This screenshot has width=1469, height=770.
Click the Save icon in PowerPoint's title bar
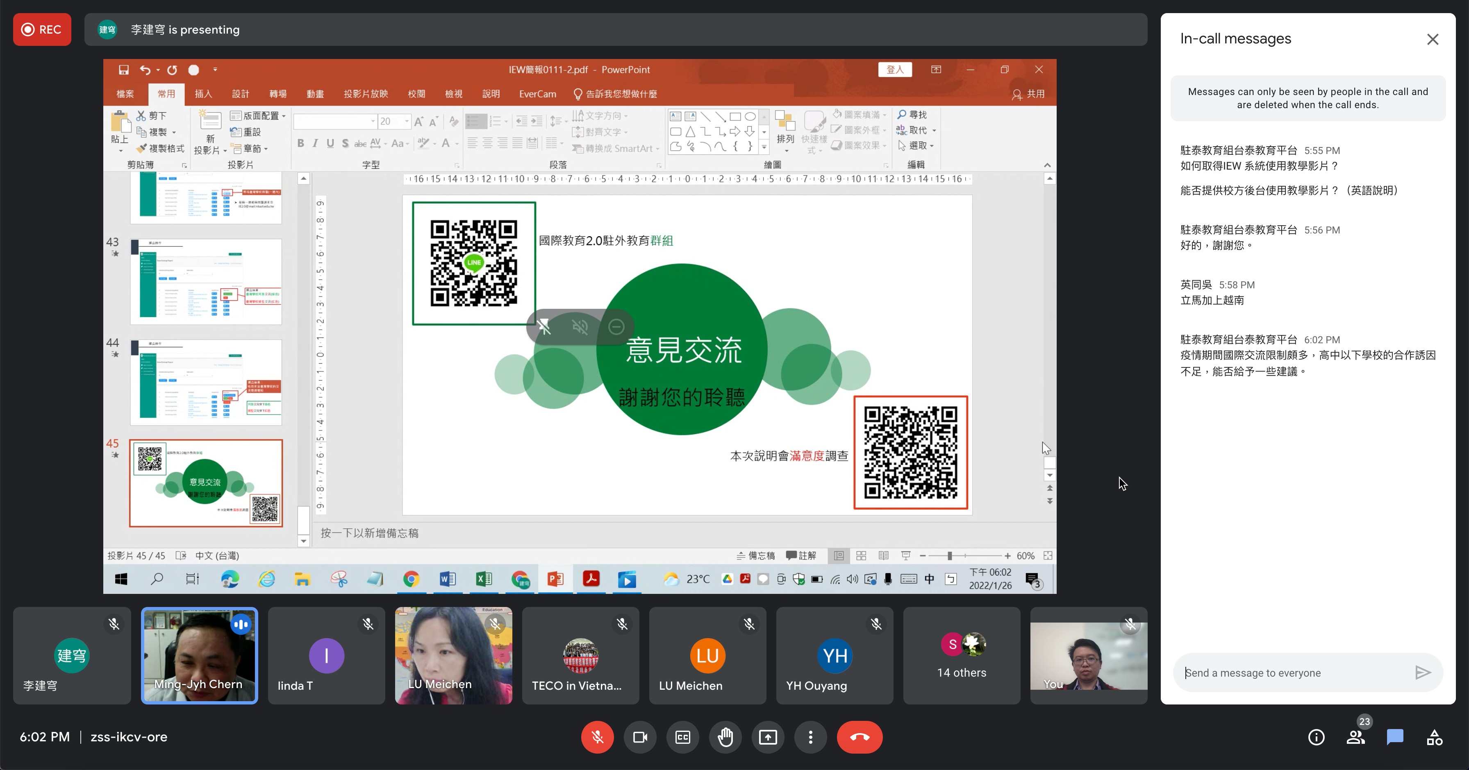point(123,70)
